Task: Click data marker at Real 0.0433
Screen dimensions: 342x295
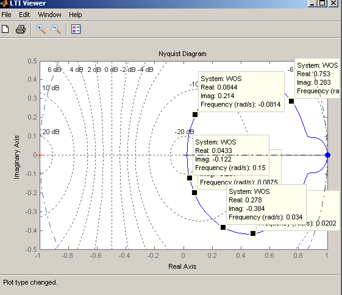Action: pos(190,178)
